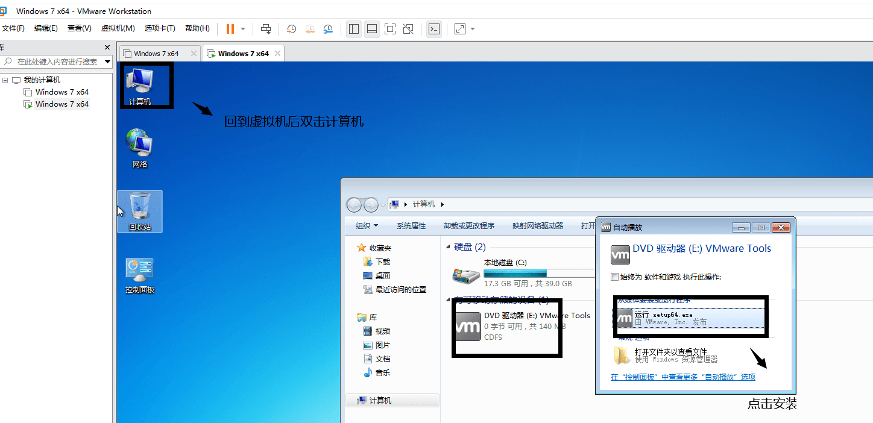The width and height of the screenshot is (873, 423).
Task: Collapse the 硬盘 (2) group triangle
Action: pyautogui.click(x=448, y=247)
